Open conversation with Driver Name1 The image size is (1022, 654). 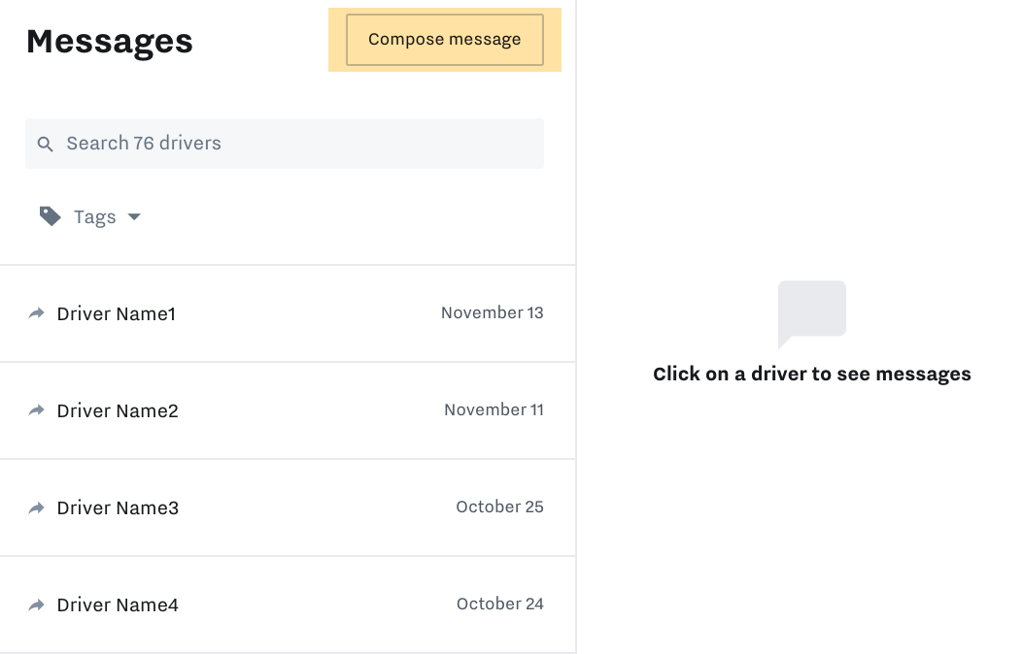coord(116,313)
